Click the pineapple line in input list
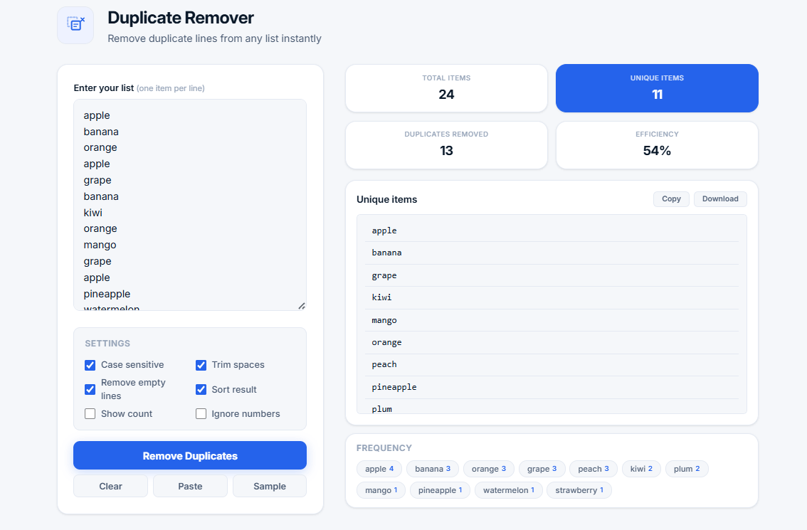Image resolution: width=807 pixels, height=530 pixels. coord(107,294)
